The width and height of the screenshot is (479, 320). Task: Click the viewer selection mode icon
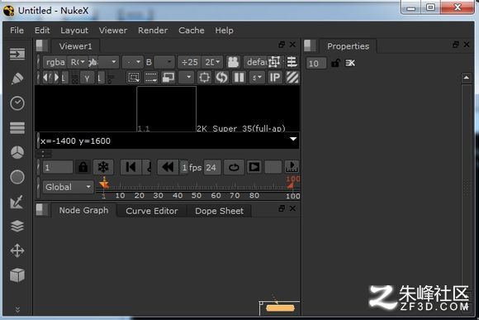(274, 62)
